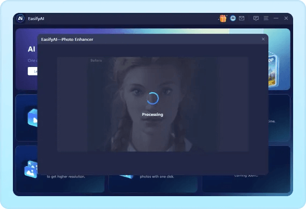Close the main EasifyAI window
The width and height of the screenshot is (306, 209).
286,18
